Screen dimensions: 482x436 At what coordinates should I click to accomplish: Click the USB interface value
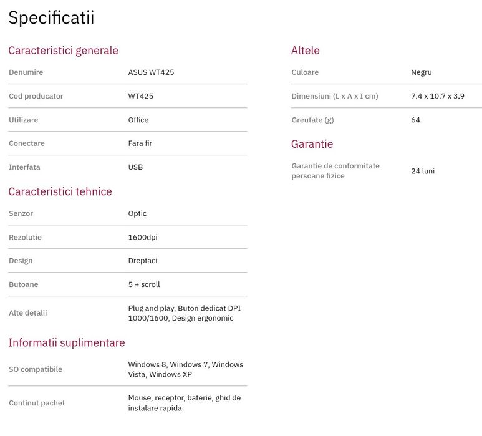pyautogui.click(x=135, y=167)
